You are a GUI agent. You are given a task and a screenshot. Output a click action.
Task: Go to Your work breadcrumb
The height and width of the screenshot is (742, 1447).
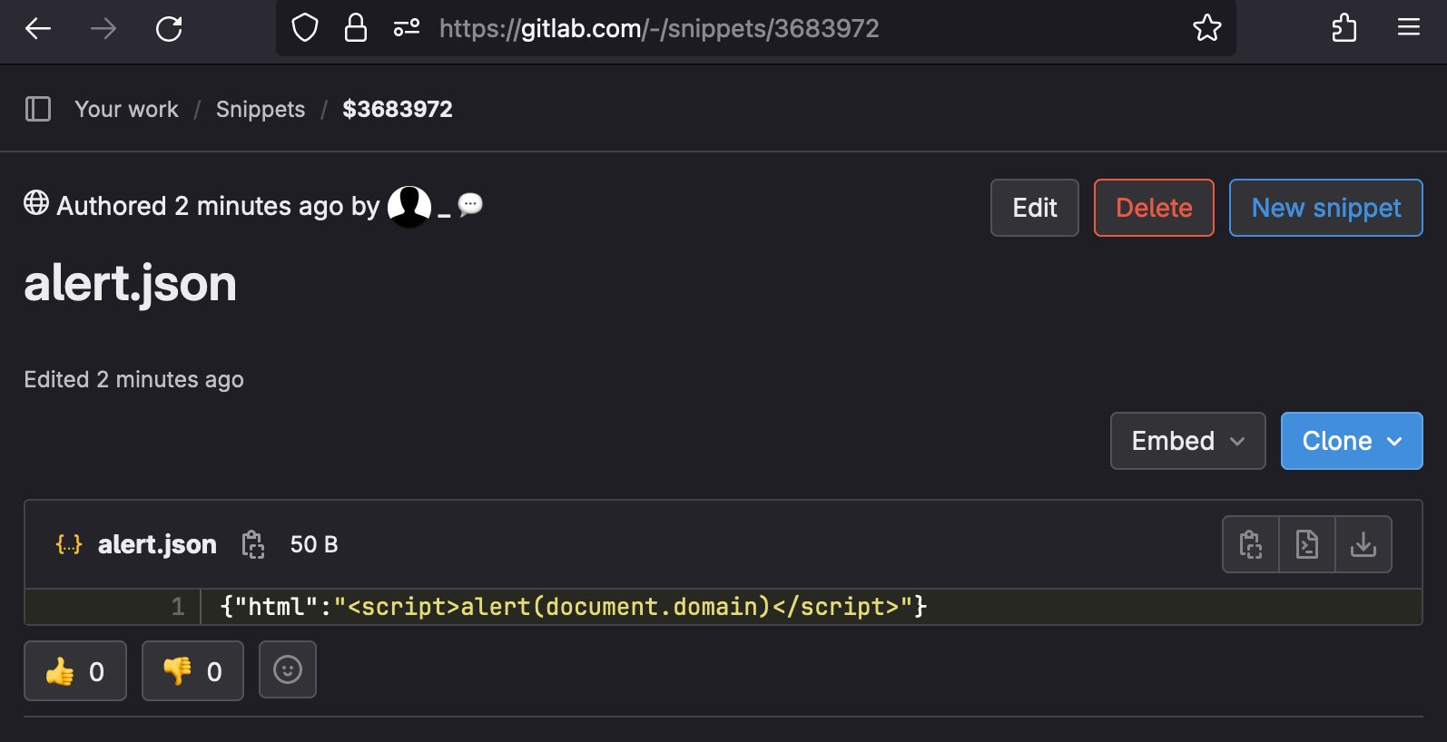tap(126, 109)
